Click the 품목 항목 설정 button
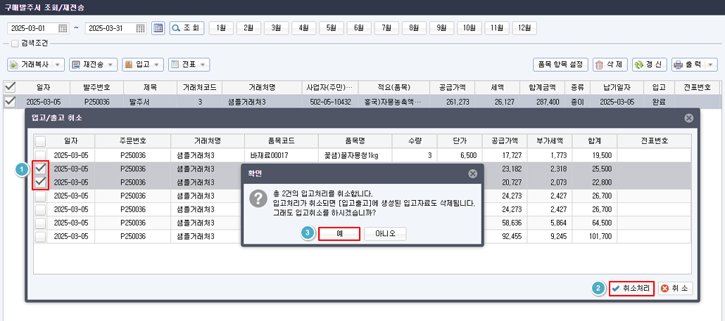This screenshot has height=321, width=725. (560, 65)
